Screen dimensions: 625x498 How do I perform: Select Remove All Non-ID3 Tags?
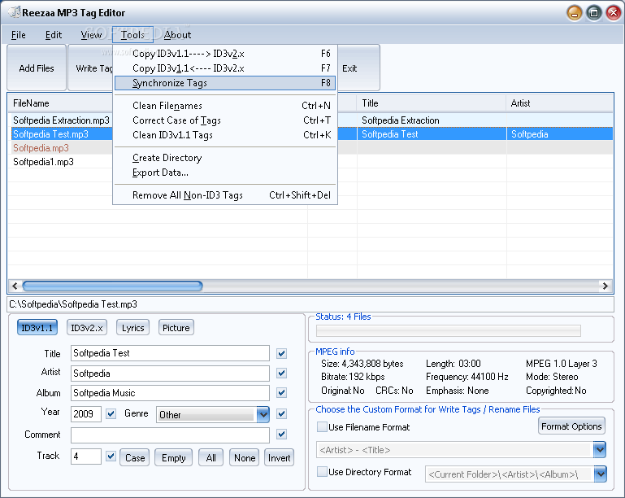tap(225, 195)
